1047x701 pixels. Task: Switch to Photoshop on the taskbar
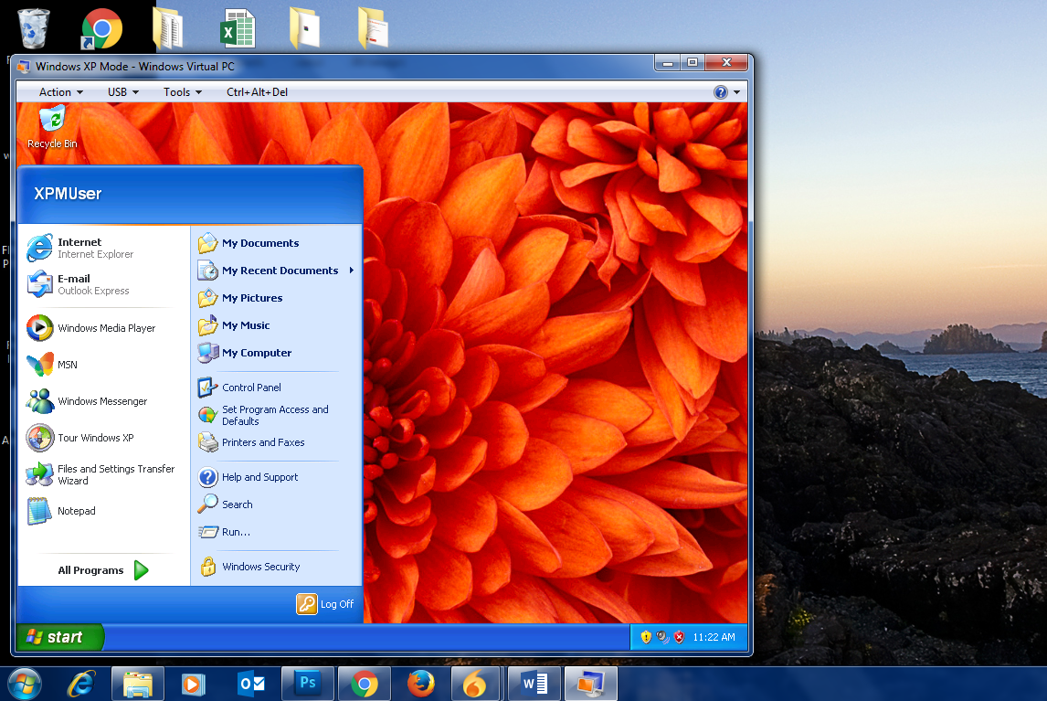tap(307, 684)
